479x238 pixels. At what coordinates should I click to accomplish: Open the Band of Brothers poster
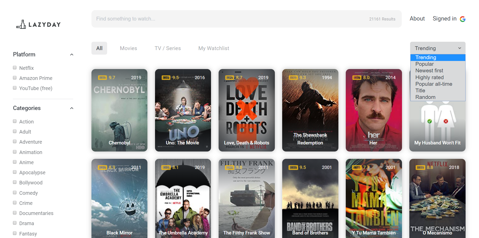[x=310, y=198]
